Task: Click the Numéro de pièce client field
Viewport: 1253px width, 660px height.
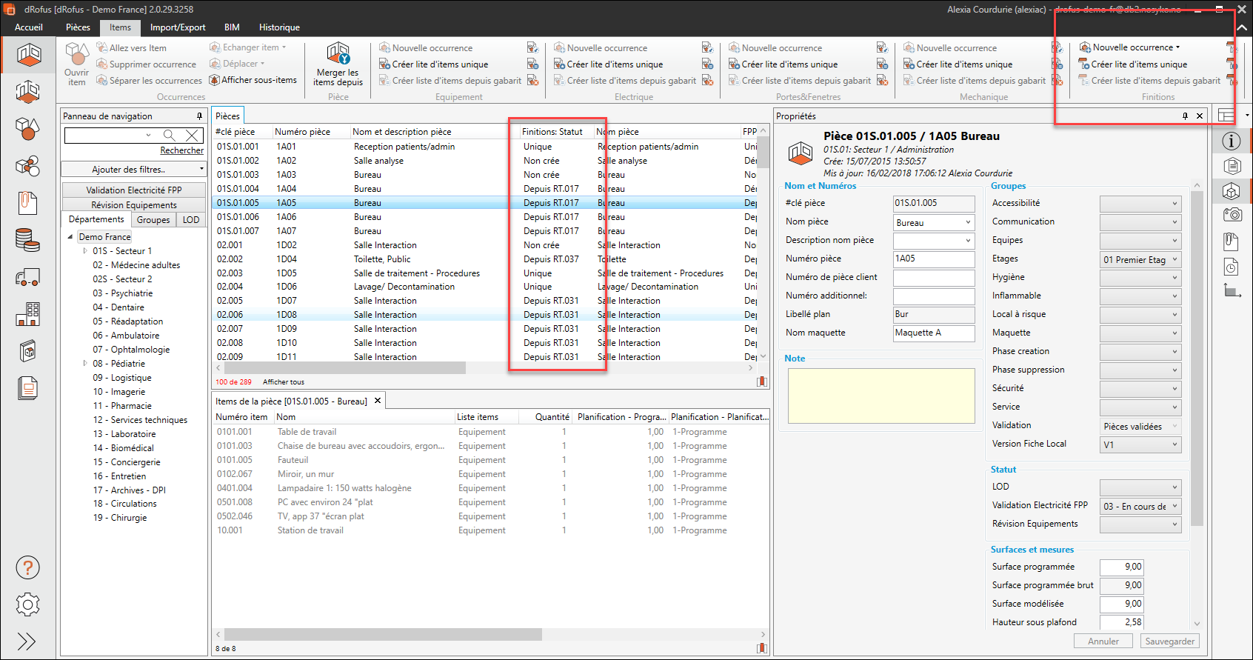Action: coord(933,278)
